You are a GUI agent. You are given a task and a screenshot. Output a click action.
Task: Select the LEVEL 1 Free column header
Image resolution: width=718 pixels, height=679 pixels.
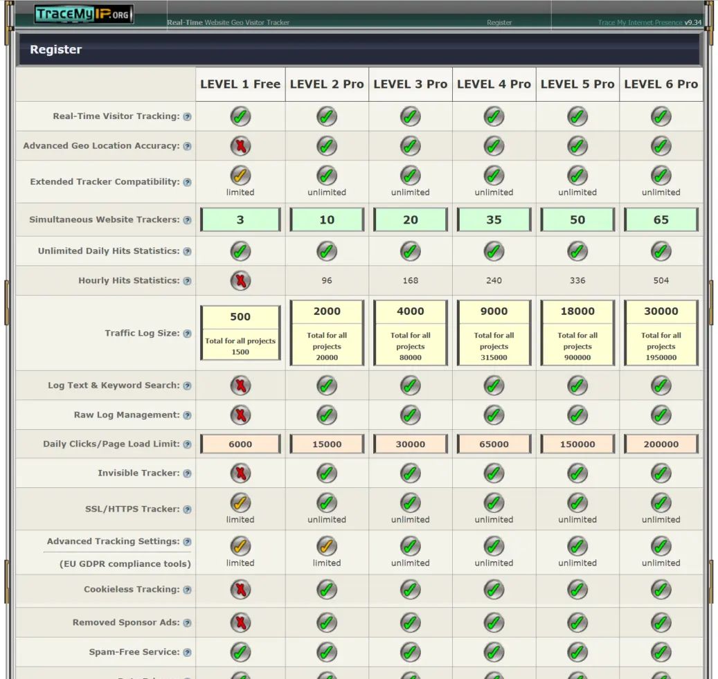tap(240, 84)
